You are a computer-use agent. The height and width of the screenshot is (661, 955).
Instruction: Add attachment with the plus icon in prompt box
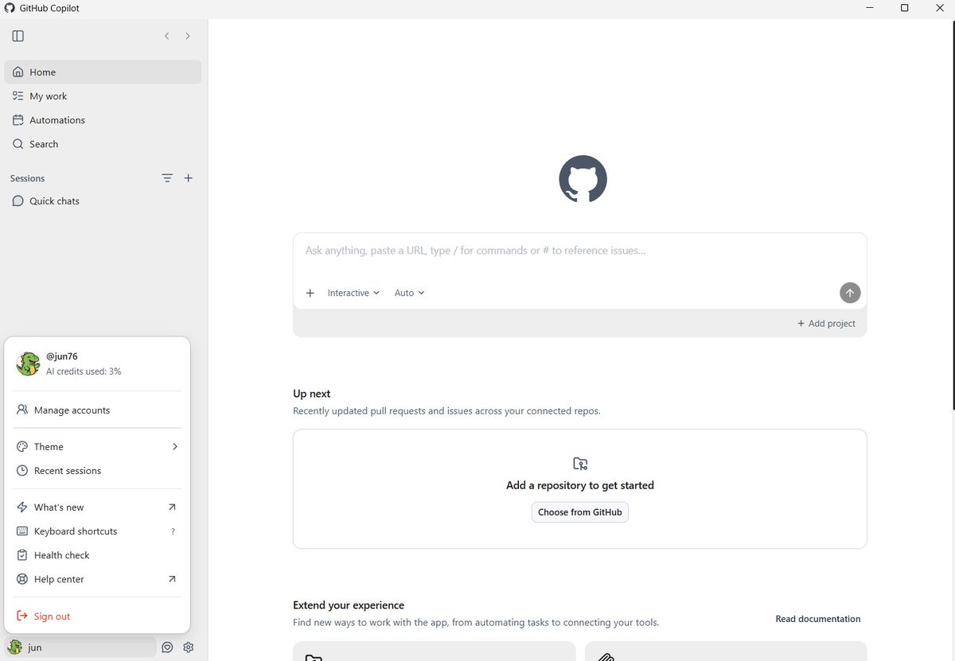pos(310,293)
